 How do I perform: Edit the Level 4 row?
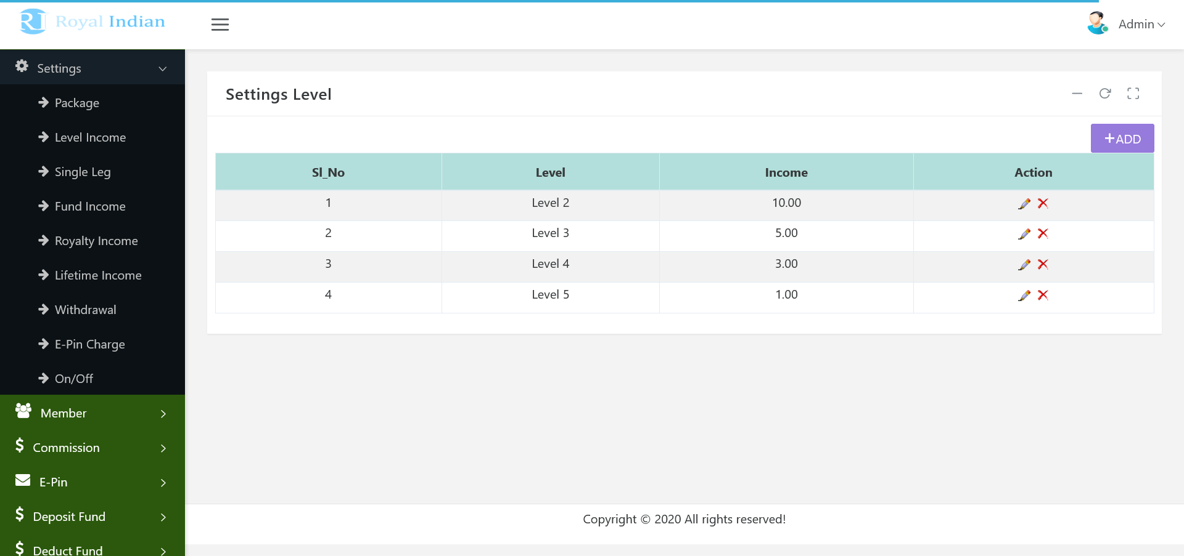[x=1024, y=265]
